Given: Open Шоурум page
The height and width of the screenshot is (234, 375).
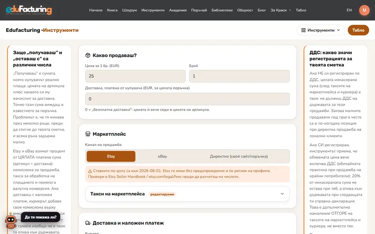Looking at the screenshot, I should (129, 10).
